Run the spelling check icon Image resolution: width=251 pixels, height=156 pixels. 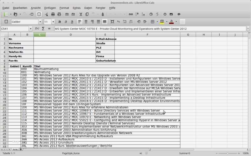click(67, 14)
